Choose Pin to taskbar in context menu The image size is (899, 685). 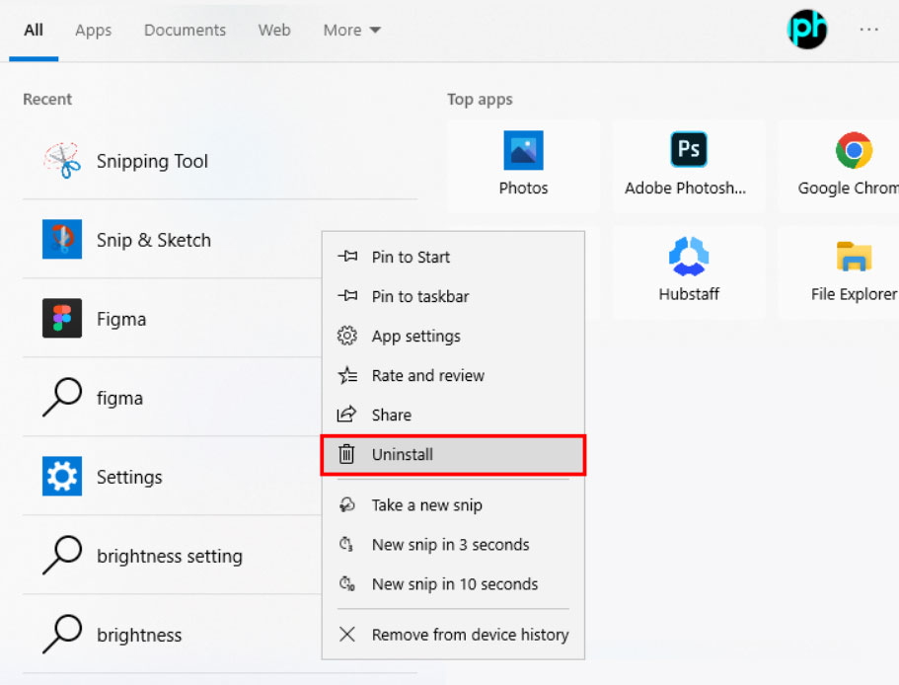[x=453, y=296]
